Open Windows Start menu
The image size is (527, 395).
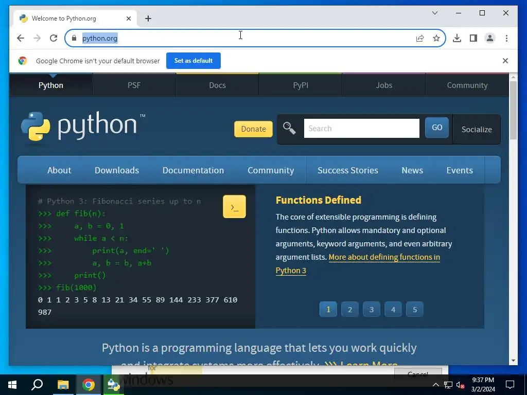click(12, 385)
